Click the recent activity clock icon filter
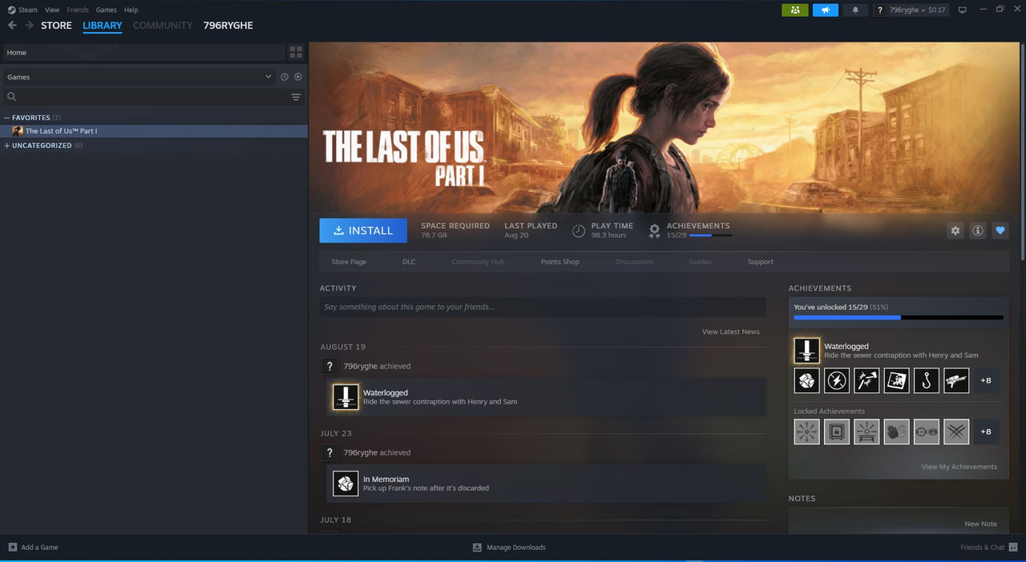Image resolution: width=1026 pixels, height=562 pixels. click(x=284, y=77)
